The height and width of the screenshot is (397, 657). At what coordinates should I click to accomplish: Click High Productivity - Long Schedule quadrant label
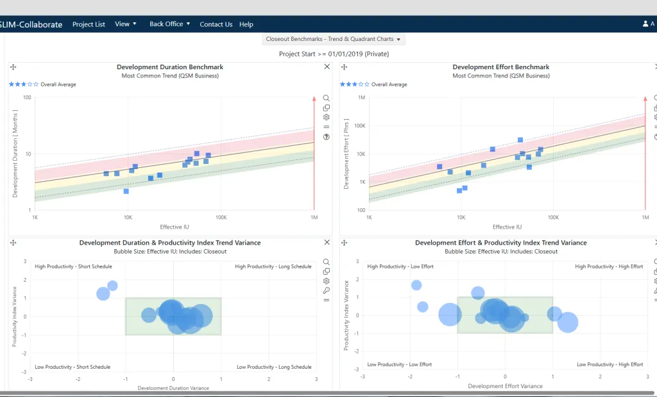[x=273, y=266]
